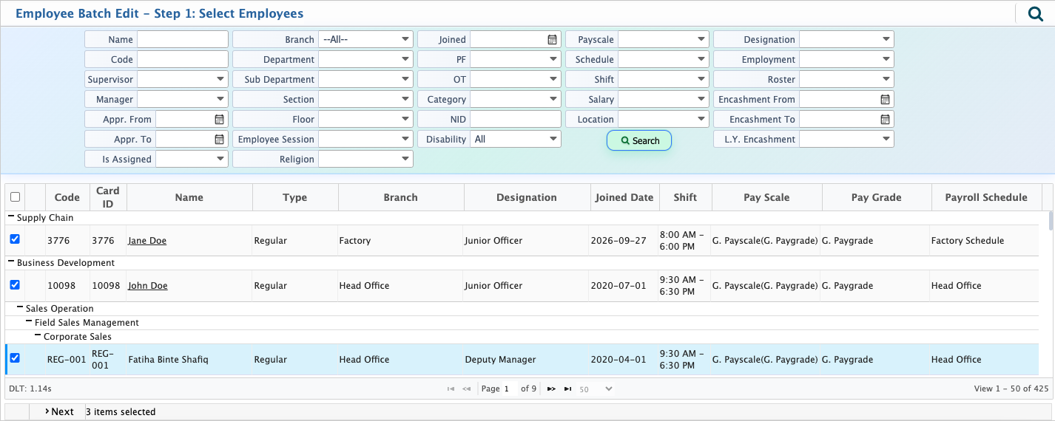This screenshot has width=1055, height=421.
Task: Go to the first page of results
Action: coord(451,389)
